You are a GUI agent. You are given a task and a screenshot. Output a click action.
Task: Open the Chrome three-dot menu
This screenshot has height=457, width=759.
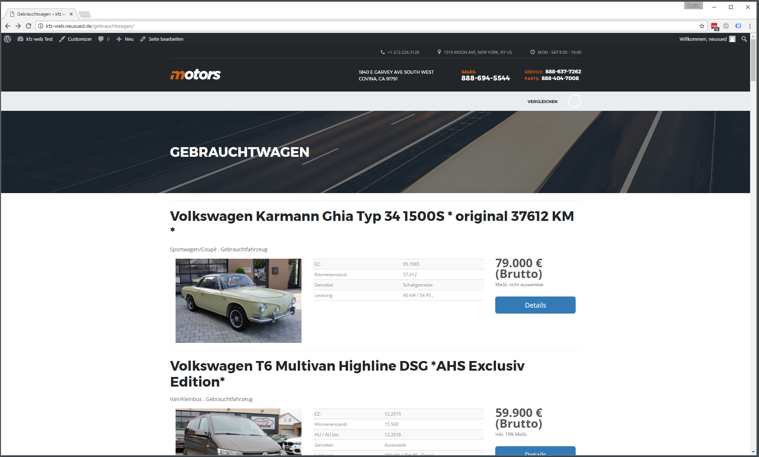point(750,26)
